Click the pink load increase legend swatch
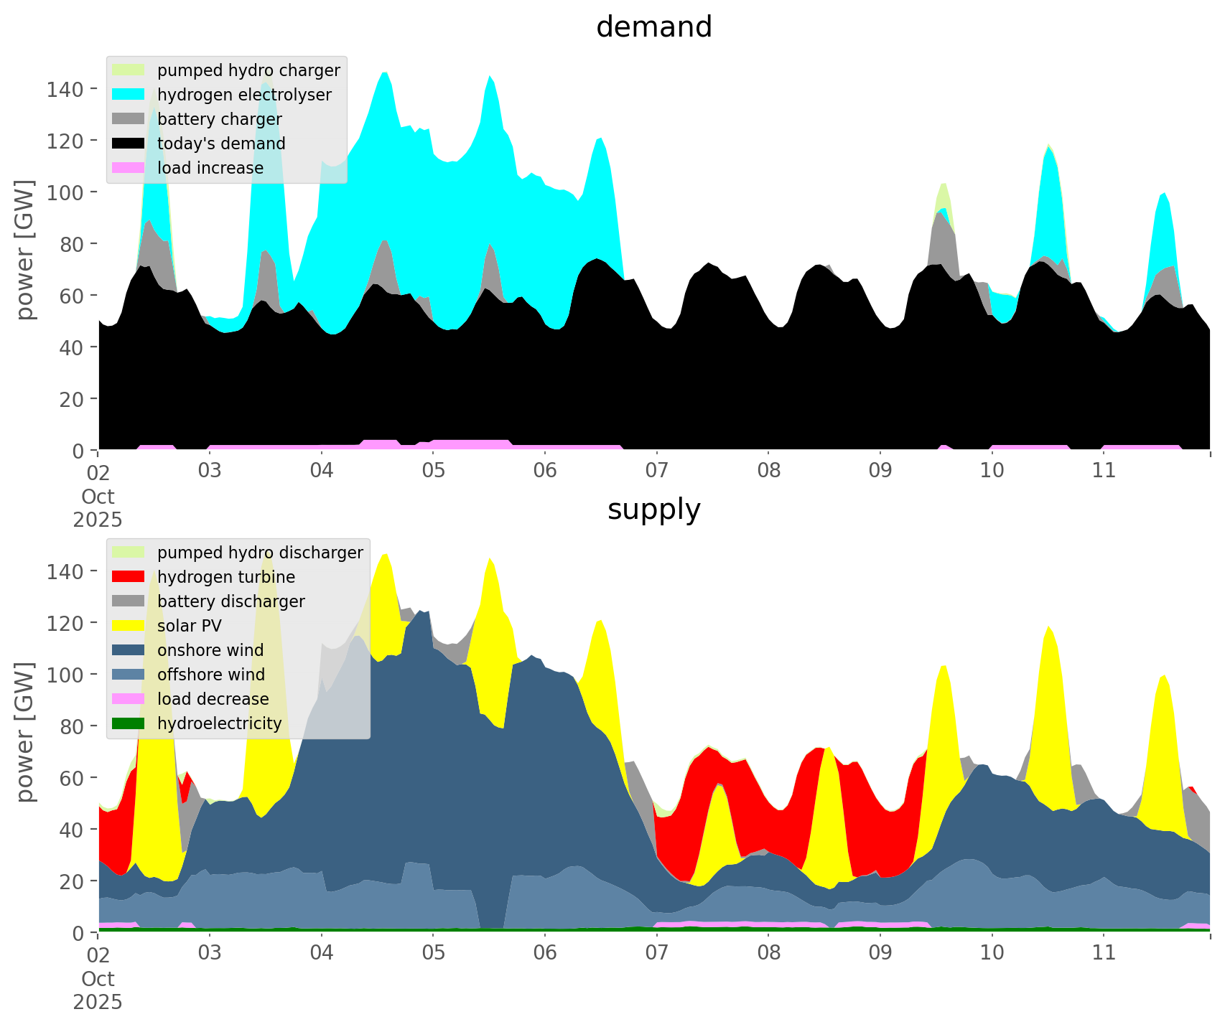This screenshot has height=1027, width=1225. (x=129, y=168)
